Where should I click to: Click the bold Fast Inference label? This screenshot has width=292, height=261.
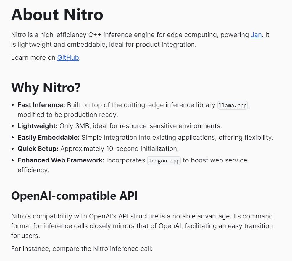pyautogui.click(x=41, y=105)
